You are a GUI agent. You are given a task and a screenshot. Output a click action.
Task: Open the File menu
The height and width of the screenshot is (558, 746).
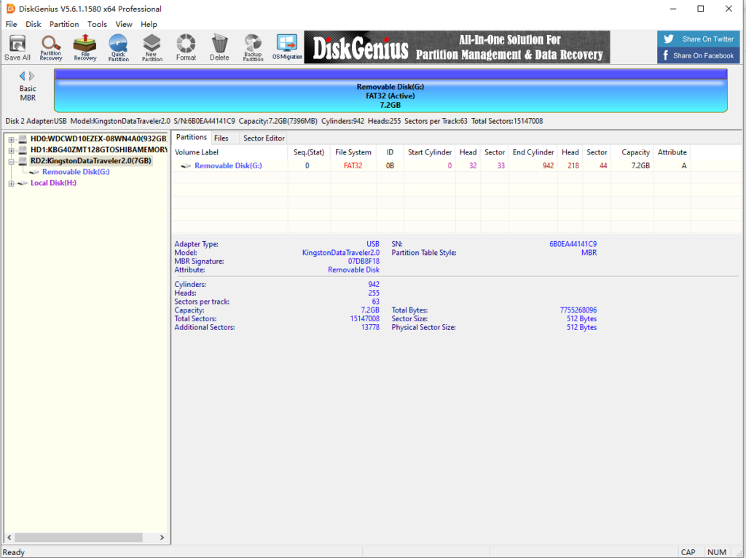coord(11,24)
